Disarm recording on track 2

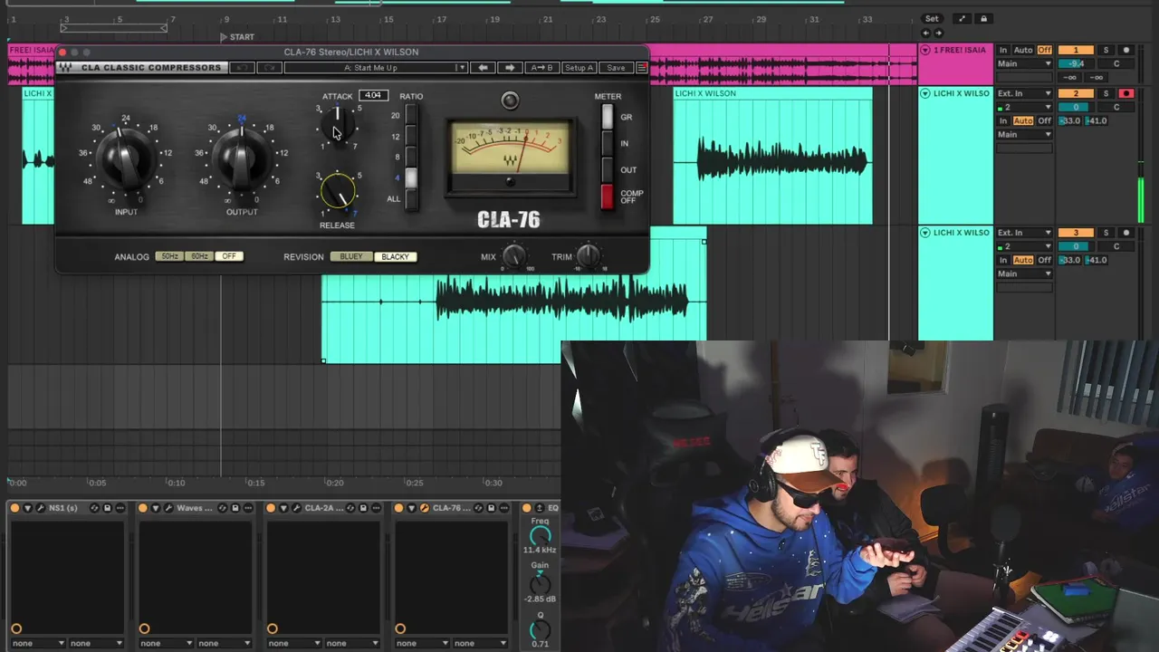pos(1126,93)
